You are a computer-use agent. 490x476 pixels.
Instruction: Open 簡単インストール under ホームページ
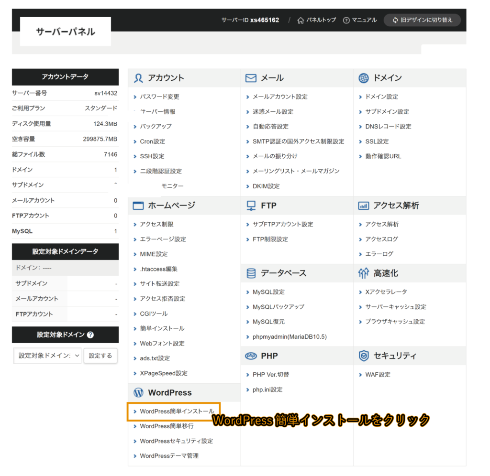click(162, 328)
